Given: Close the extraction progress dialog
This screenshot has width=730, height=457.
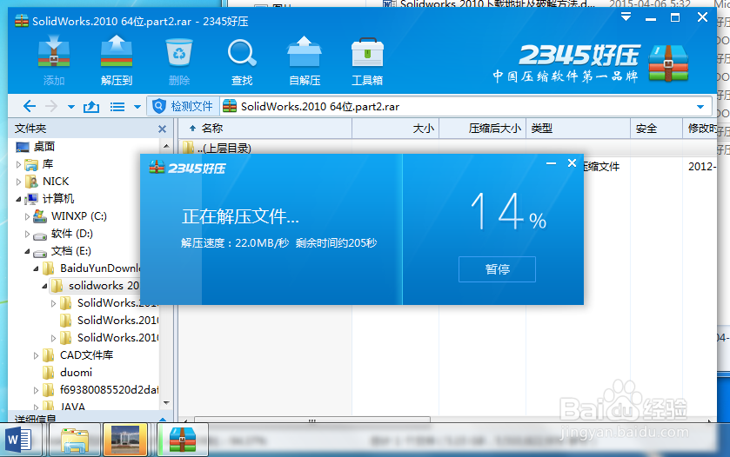Looking at the screenshot, I should pyautogui.click(x=573, y=162).
